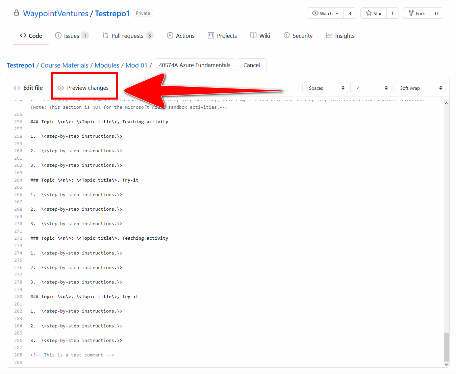Click the private repository lock icon
This screenshot has width=456, height=374.
coord(16,13)
